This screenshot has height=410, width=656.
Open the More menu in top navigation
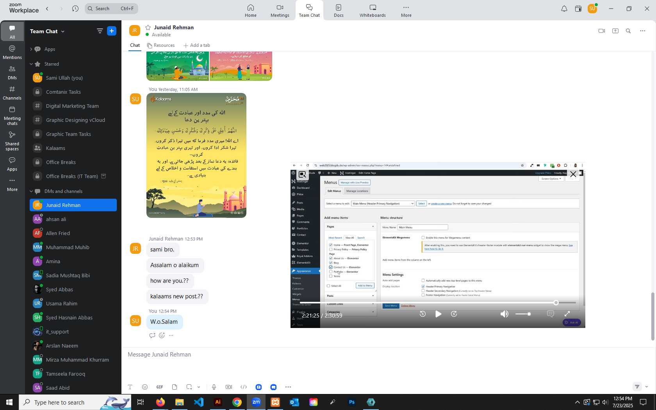[406, 11]
